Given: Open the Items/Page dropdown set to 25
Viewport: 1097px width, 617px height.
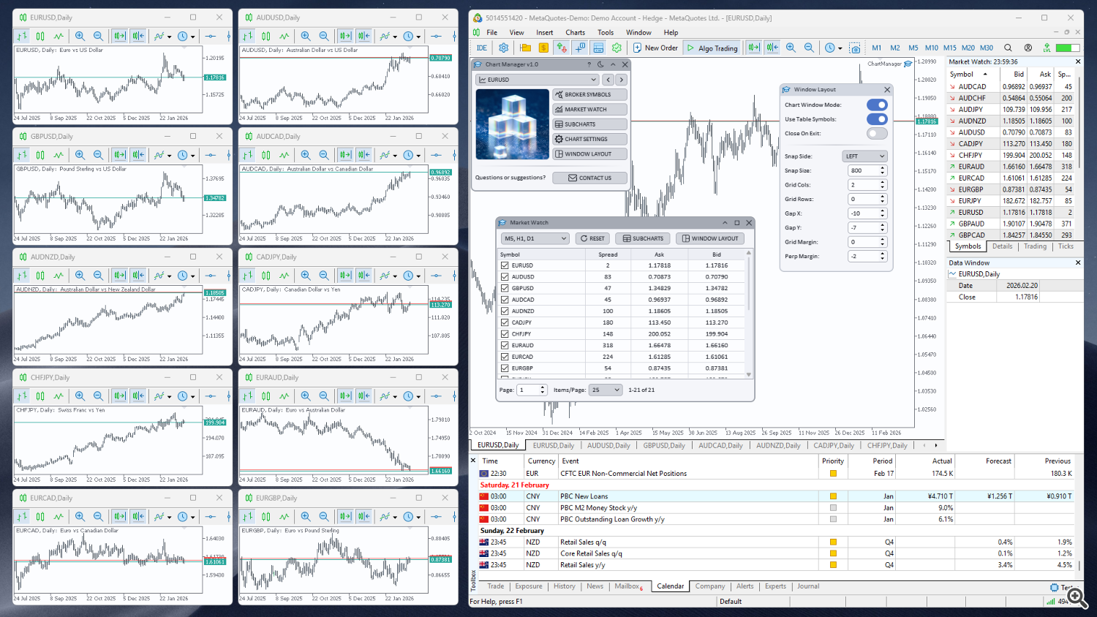Looking at the screenshot, I should (x=606, y=390).
